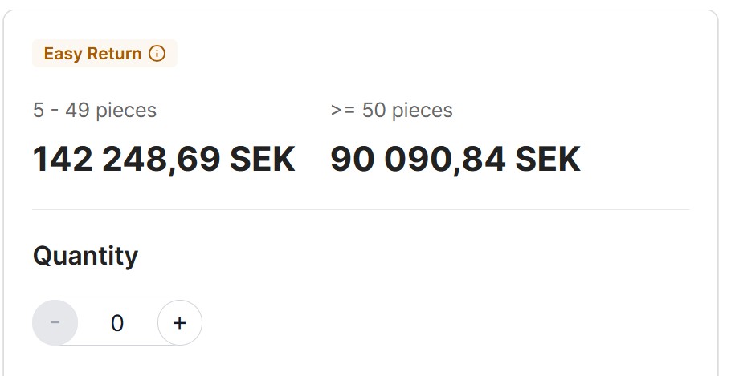Hit the grey minus button under Quantity
The height and width of the screenshot is (376, 735).
click(x=55, y=323)
